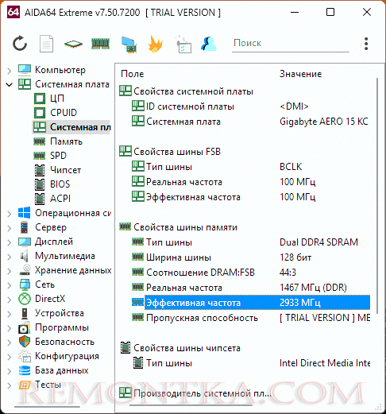
Task: Select Безопасность in the tree
Action: click(64, 342)
